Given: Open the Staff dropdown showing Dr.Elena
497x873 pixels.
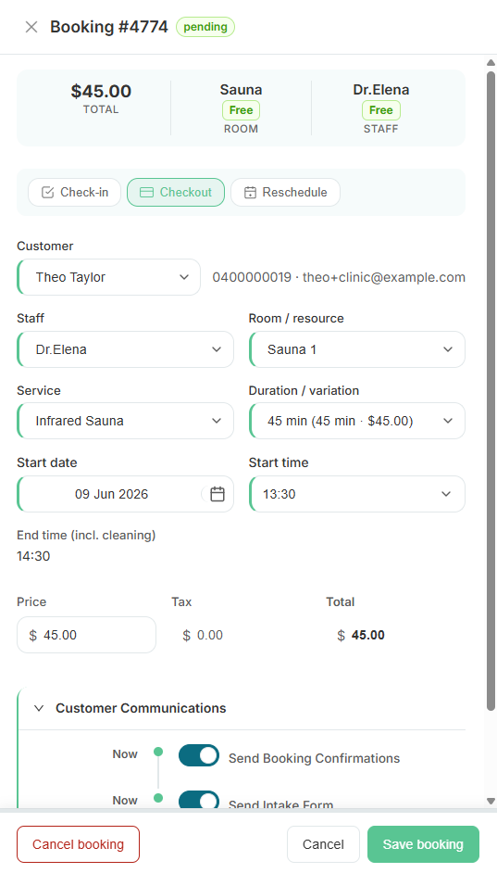Looking at the screenshot, I should tap(126, 349).
